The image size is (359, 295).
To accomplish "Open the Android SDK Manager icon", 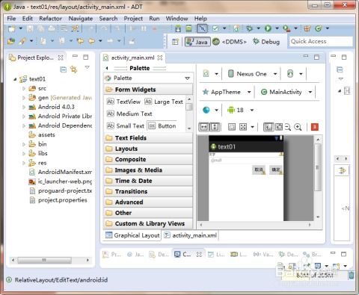I will point(178,28).
